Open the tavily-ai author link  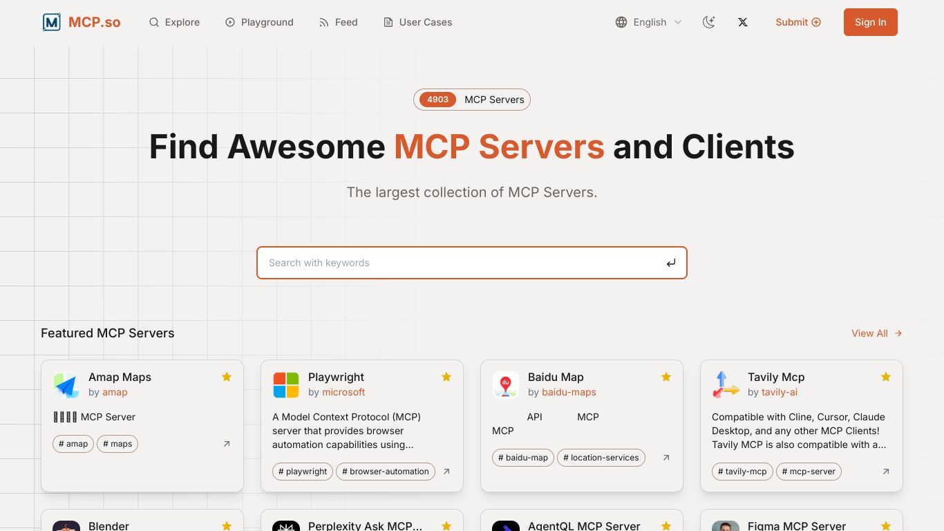(x=780, y=392)
